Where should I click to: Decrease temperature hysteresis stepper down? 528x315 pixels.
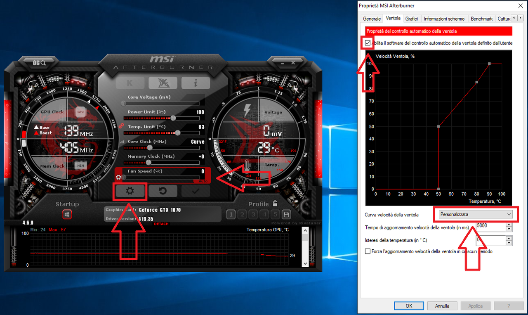tap(509, 242)
